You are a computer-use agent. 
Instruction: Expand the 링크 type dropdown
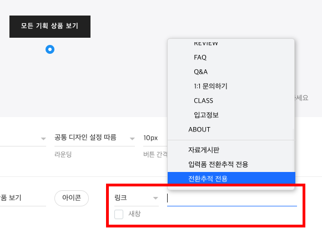(x=137, y=198)
